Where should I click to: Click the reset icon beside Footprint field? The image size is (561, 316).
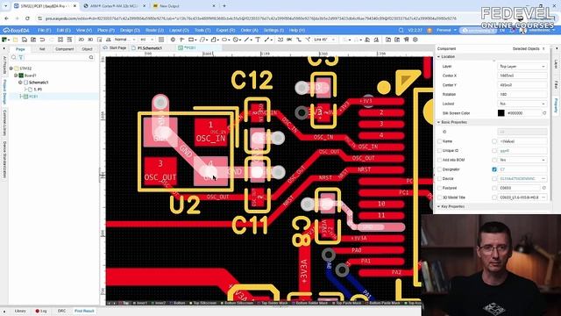click(x=544, y=188)
